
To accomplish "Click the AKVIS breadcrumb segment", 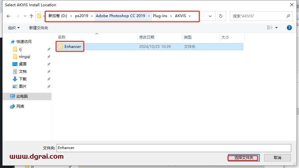I will click(x=180, y=16).
